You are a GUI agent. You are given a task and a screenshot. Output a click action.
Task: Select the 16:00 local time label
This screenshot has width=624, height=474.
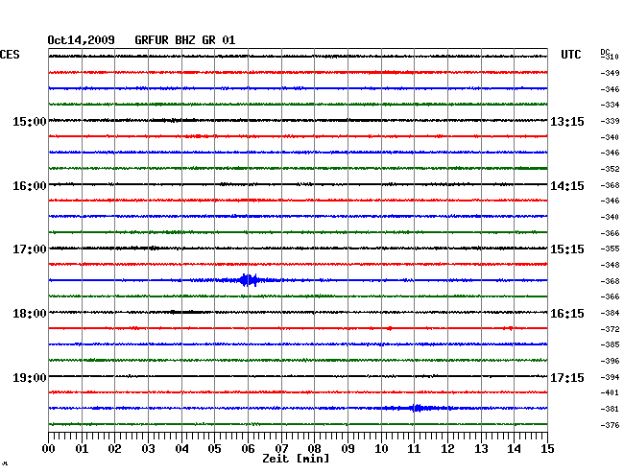pos(30,186)
